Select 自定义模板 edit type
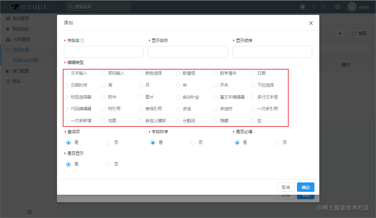 [x=141, y=121]
